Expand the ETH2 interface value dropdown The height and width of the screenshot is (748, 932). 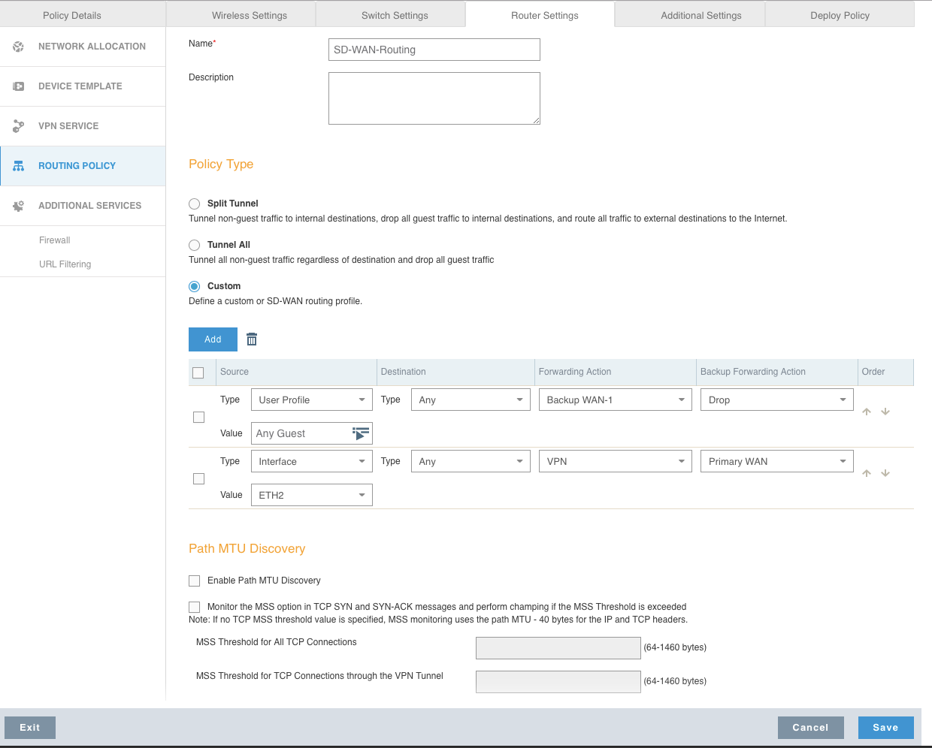pos(311,495)
